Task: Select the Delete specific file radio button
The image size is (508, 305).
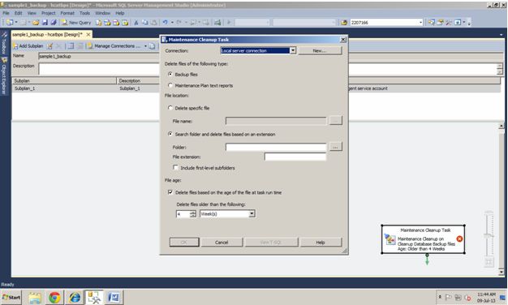Action: (170, 108)
